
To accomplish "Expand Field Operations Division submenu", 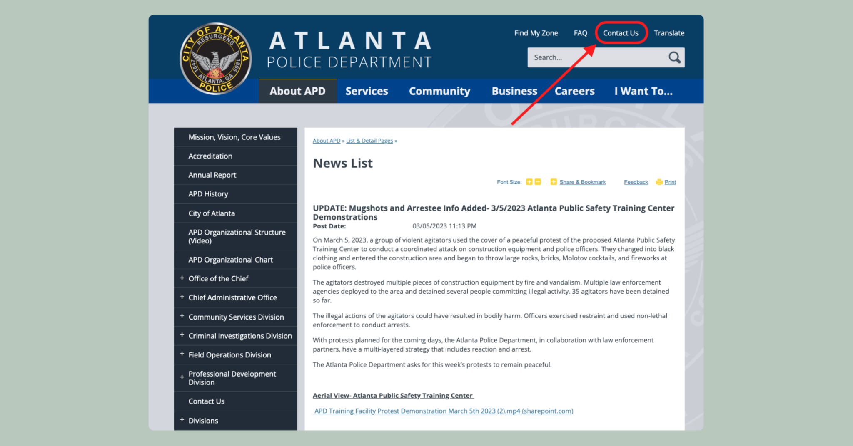I will 182,354.
